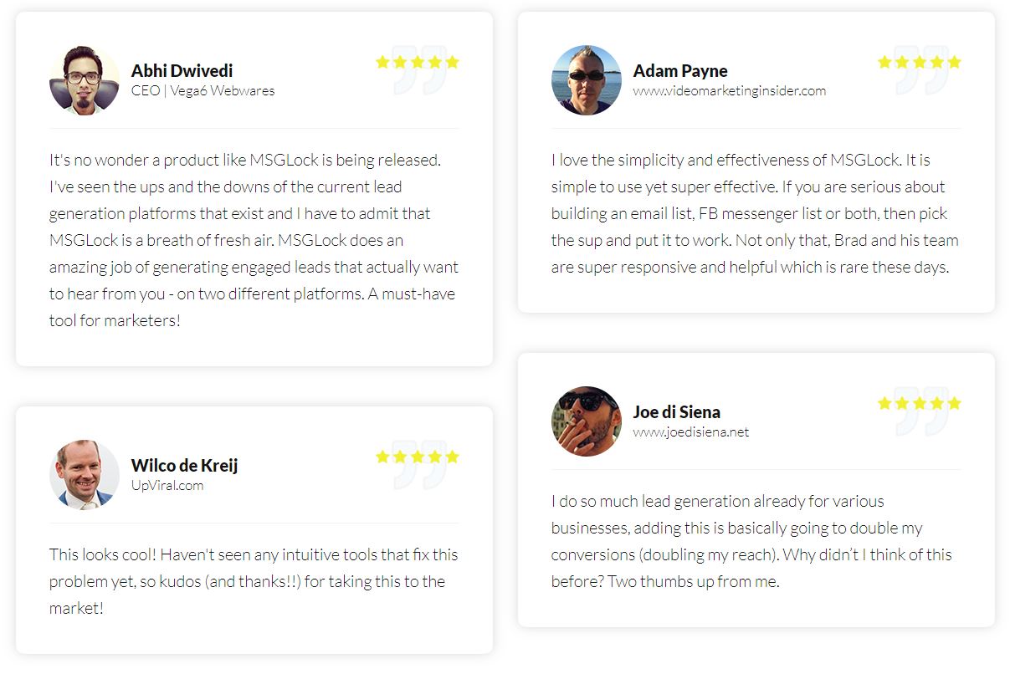This screenshot has height=674, width=1010.
Task: Click Adam Payne's avatar with sunglasses
Action: (587, 80)
